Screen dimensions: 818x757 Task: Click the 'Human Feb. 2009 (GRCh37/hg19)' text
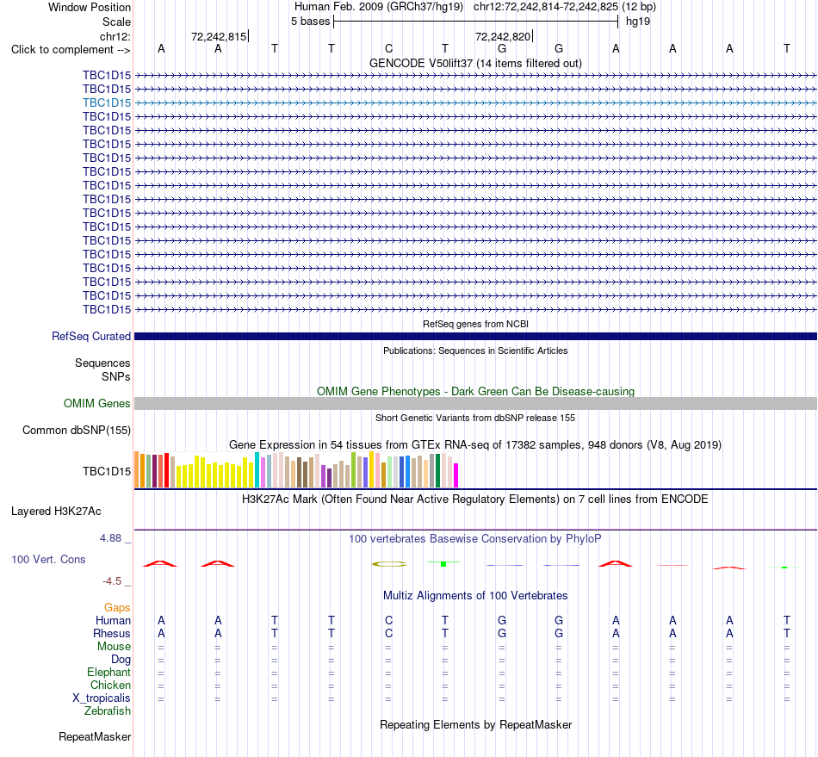(379, 7)
